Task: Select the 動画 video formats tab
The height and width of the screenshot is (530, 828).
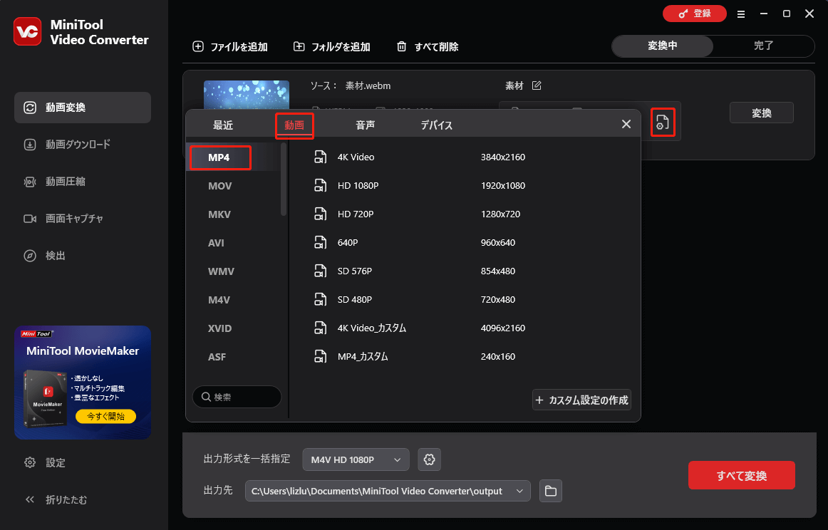Action: pos(294,125)
